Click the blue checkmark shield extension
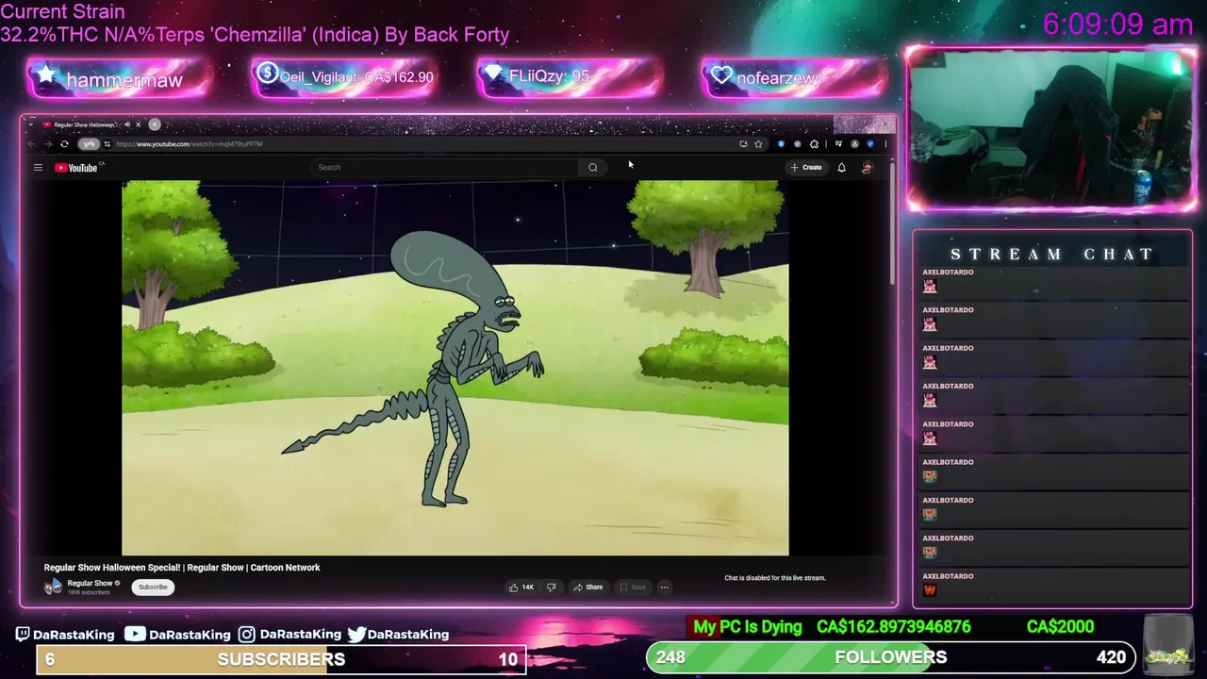The height and width of the screenshot is (679, 1207). tap(870, 143)
